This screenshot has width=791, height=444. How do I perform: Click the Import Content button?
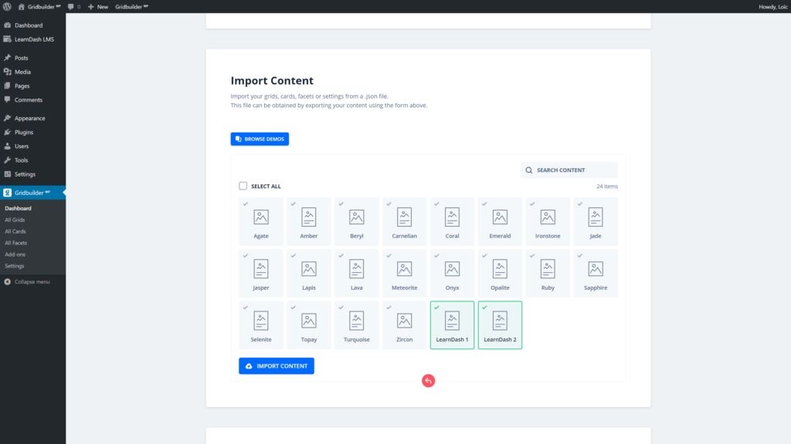[277, 366]
